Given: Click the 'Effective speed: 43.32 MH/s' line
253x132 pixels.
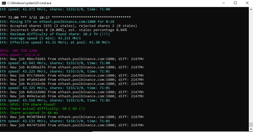Looking at the screenshot, I should tap(55, 42).
